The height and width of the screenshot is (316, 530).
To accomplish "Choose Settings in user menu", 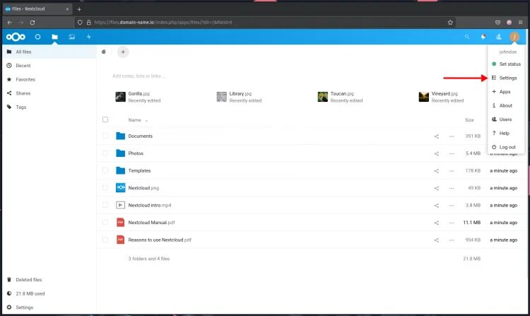I will (x=506, y=78).
